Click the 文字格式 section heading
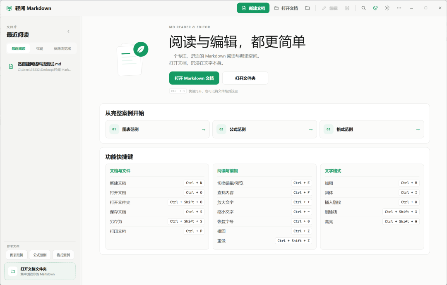The width and height of the screenshot is (447, 285). [333, 171]
